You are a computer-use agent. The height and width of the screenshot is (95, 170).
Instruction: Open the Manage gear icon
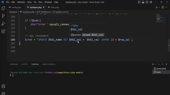point(3,93)
